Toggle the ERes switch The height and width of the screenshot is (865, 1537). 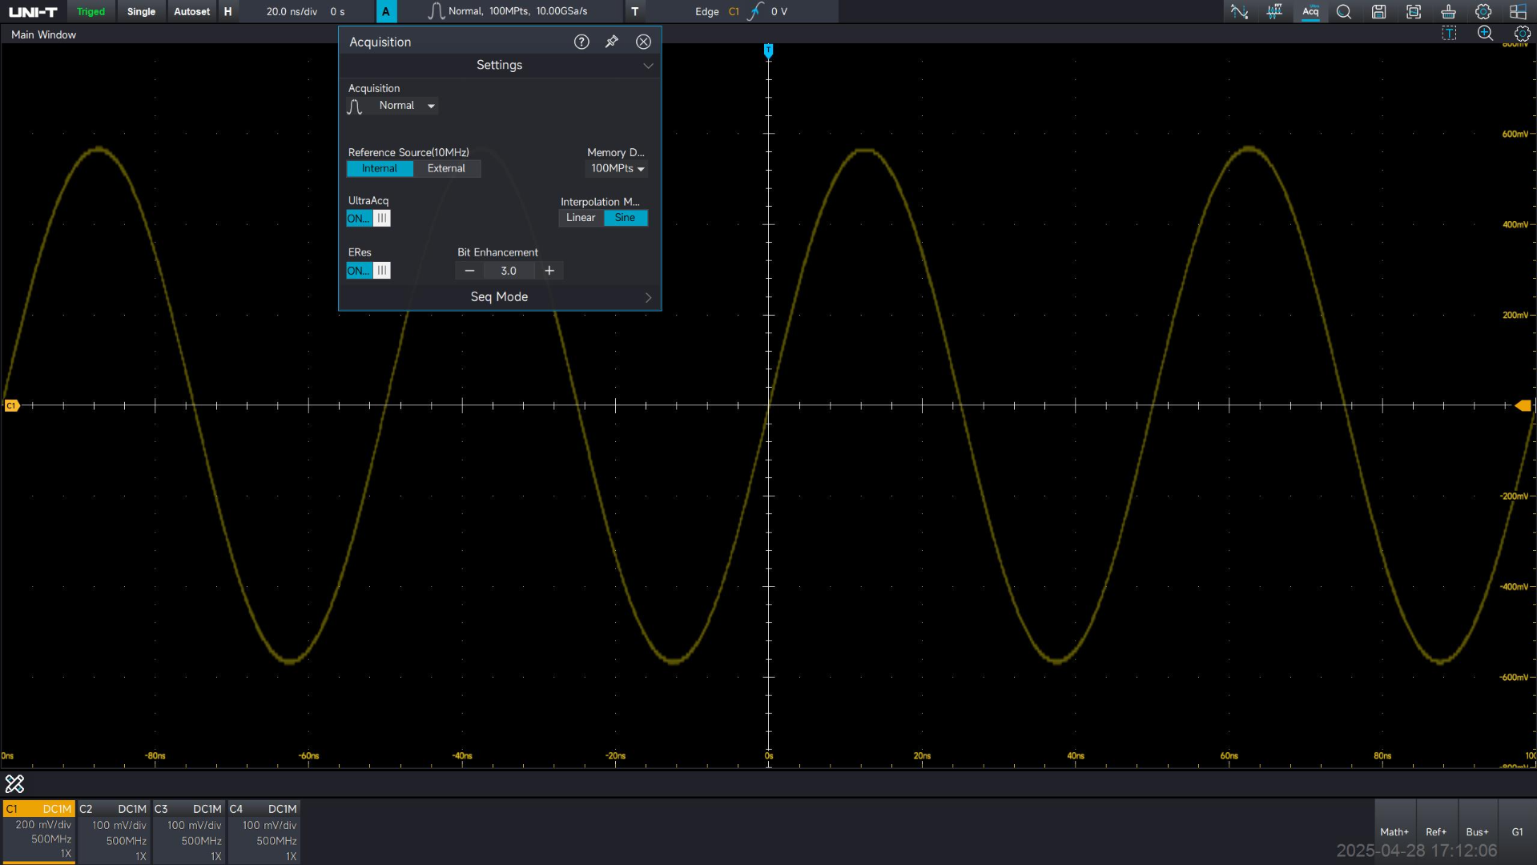pos(368,271)
